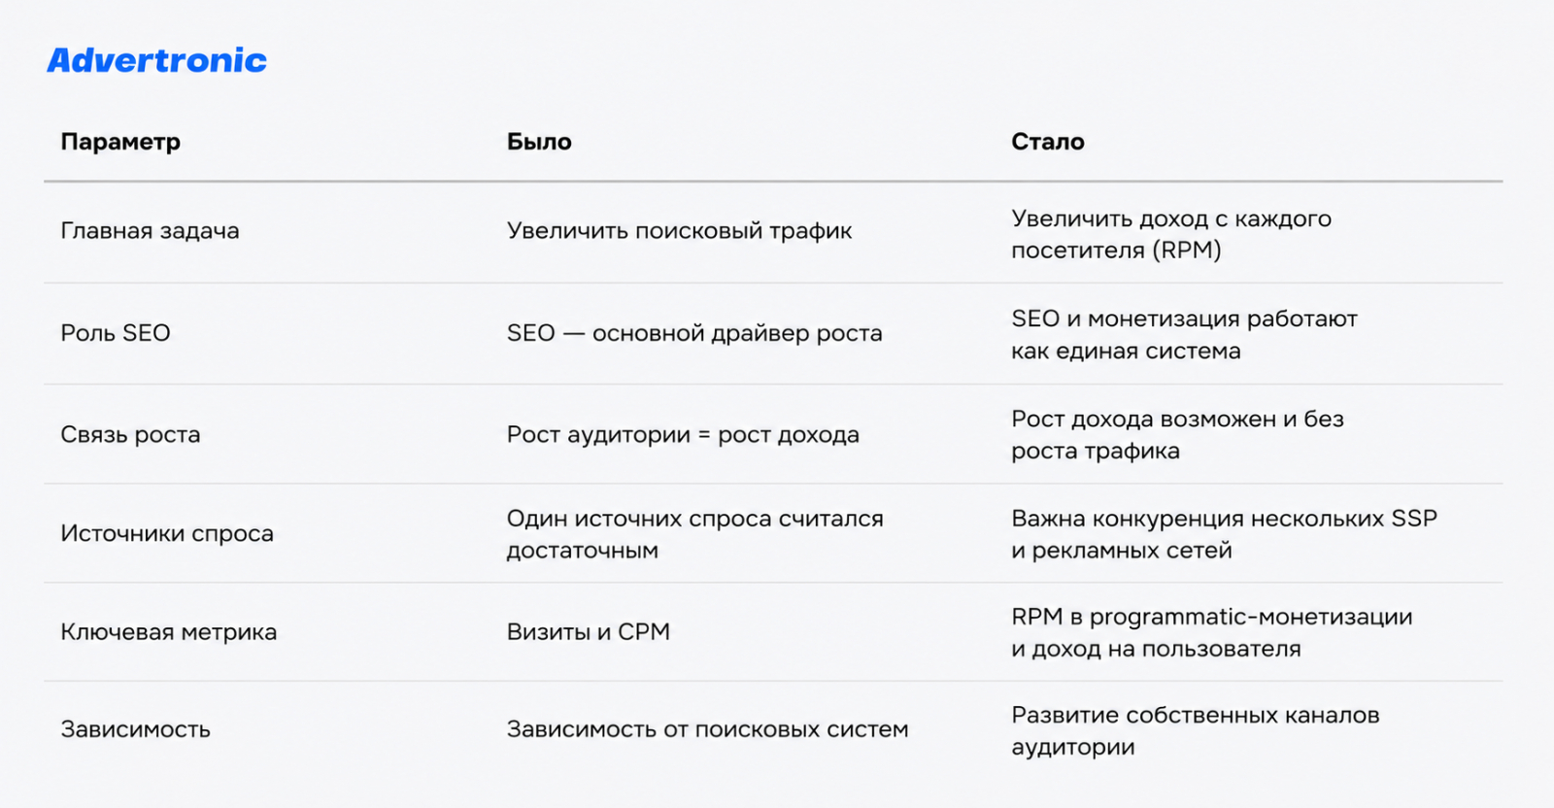
Task: Click the SEO и монетизация единая система cell
Action: point(1184,334)
